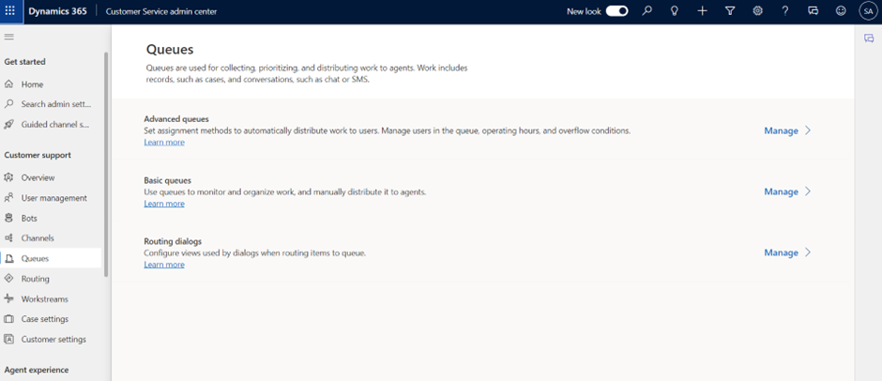Click the help question mark icon
The image size is (882, 381).
tap(785, 11)
